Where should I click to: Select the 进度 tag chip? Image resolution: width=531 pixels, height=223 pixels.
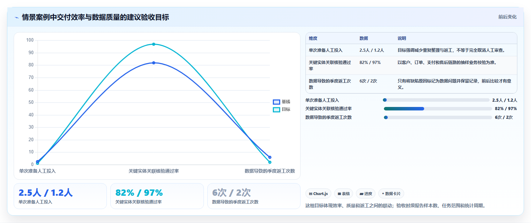[x=366, y=194]
